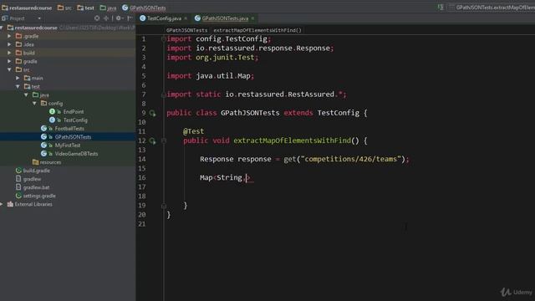Fold method at line 12

[164, 140]
